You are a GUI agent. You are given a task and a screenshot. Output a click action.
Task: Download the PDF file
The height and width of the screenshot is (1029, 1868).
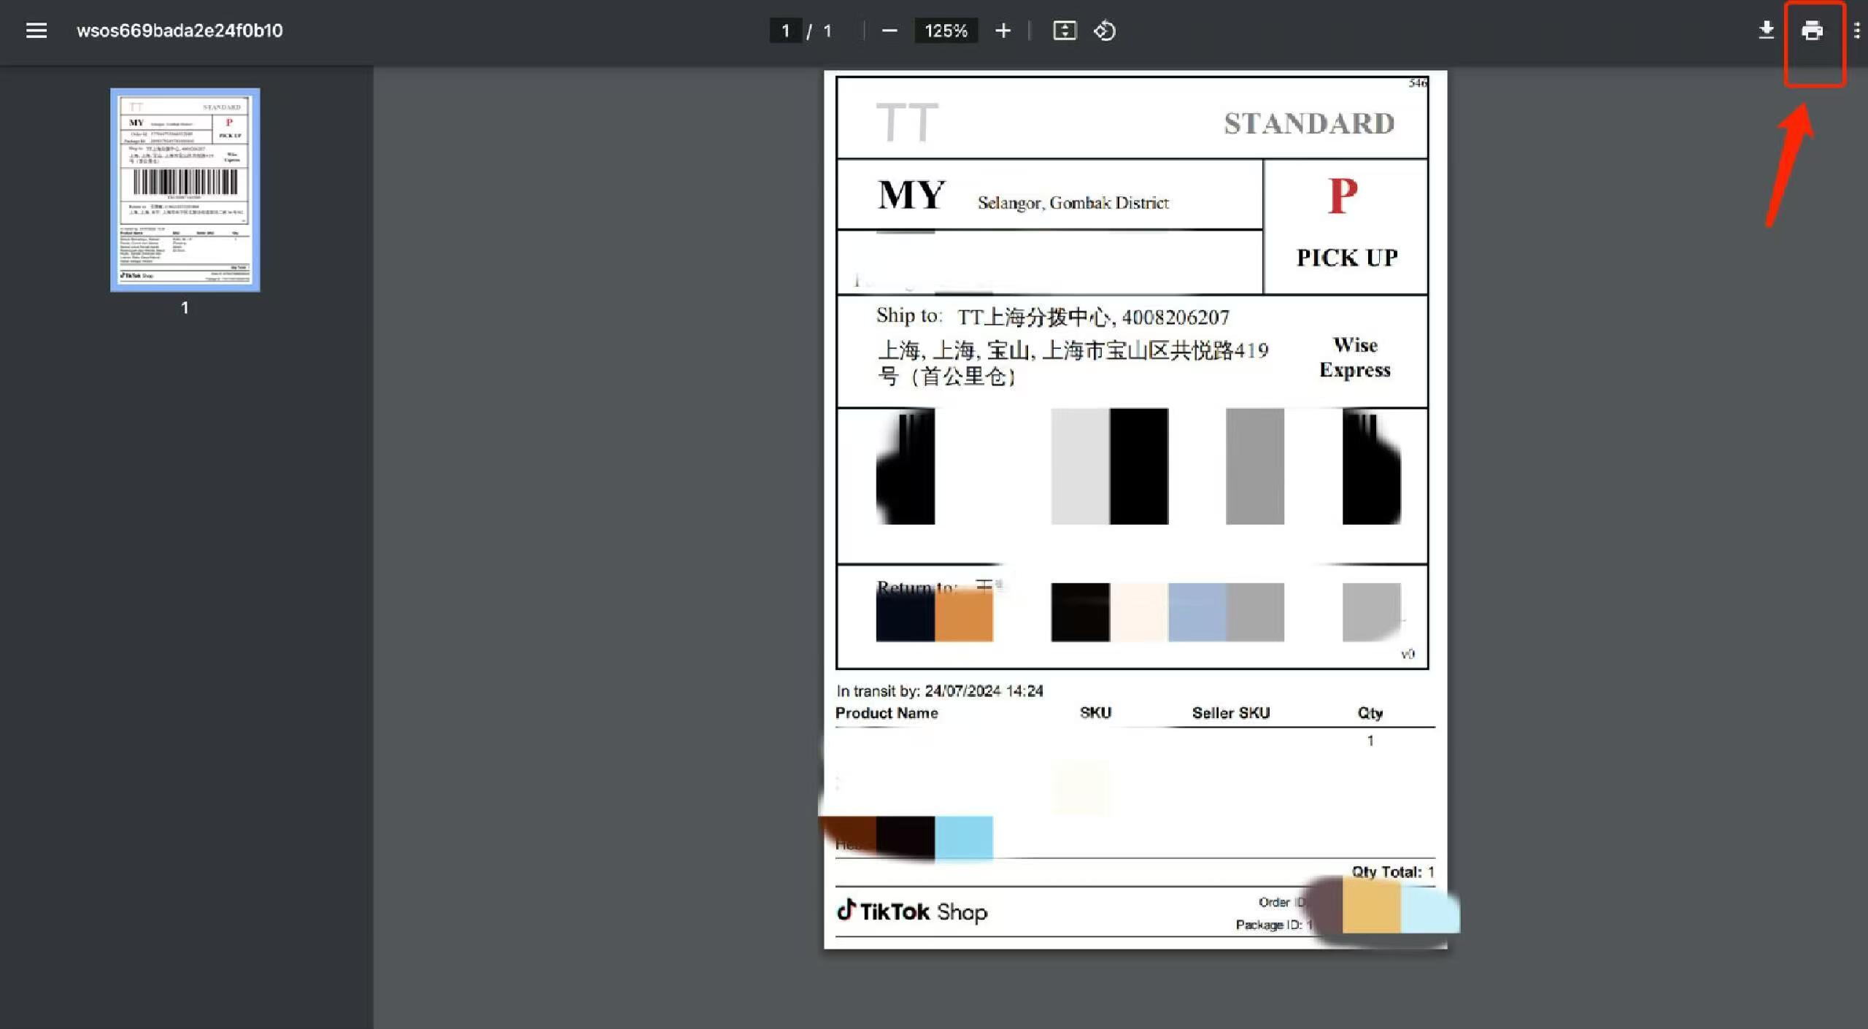[1767, 31]
